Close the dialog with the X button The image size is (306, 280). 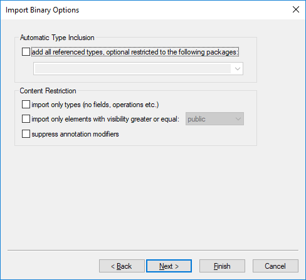[296, 9]
